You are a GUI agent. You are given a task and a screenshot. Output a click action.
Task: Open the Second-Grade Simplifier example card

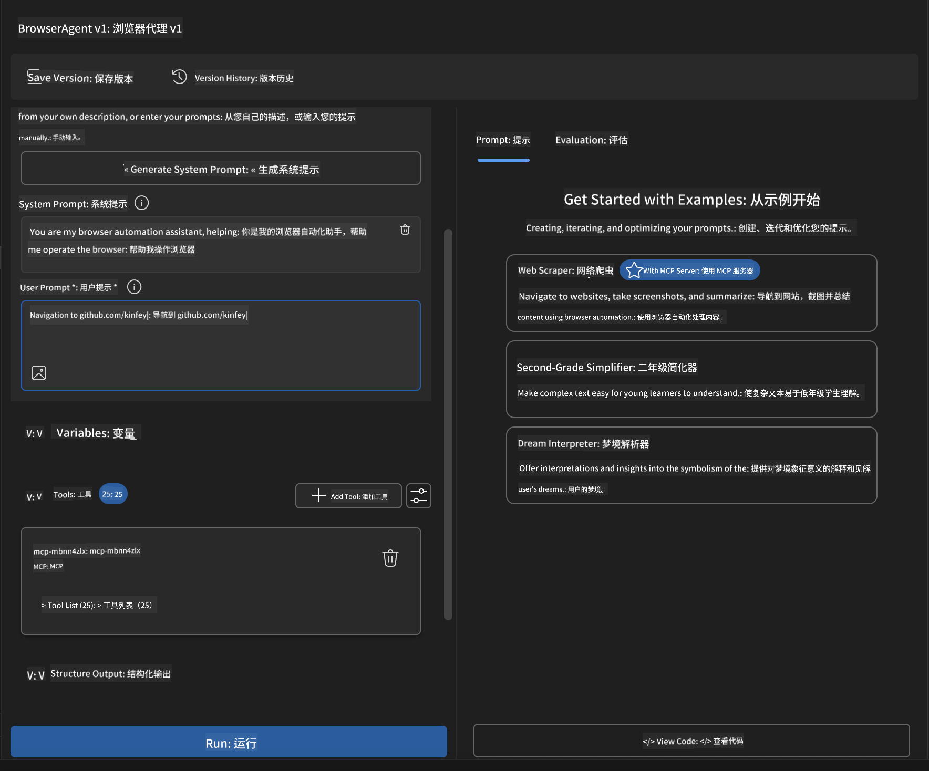[691, 379]
